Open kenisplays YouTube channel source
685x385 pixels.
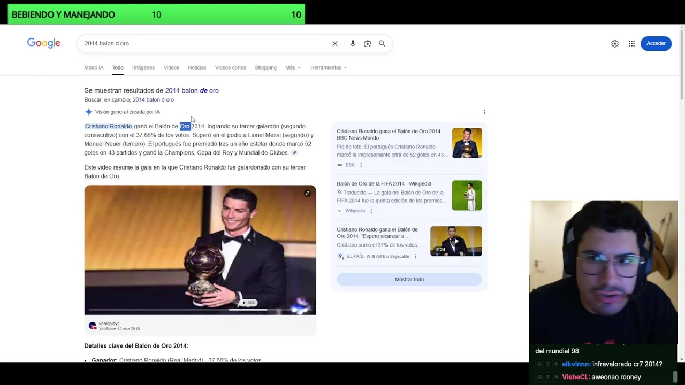(119, 326)
